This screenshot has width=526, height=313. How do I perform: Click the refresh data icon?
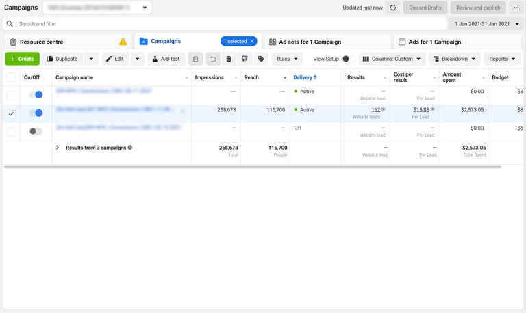393,8
